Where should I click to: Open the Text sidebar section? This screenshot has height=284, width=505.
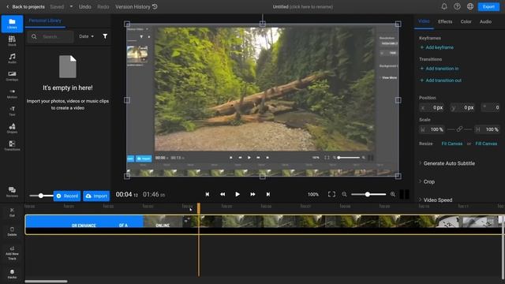pos(12,110)
